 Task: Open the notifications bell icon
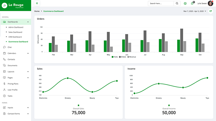pyautogui.click(x=192, y=4)
